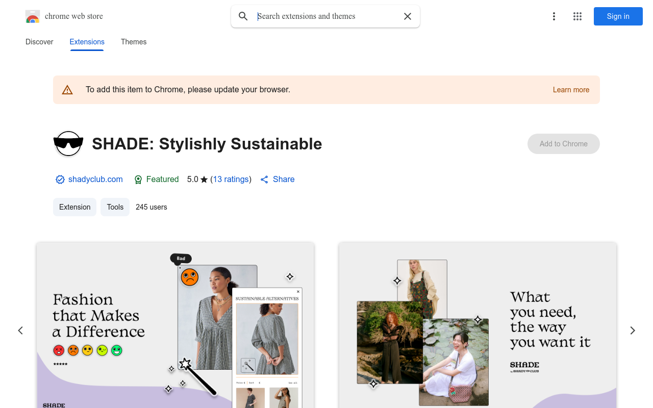Click the SHADE sunglasses extension logo
This screenshot has width=653, height=408.
pyautogui.click(x=68, y=144)
